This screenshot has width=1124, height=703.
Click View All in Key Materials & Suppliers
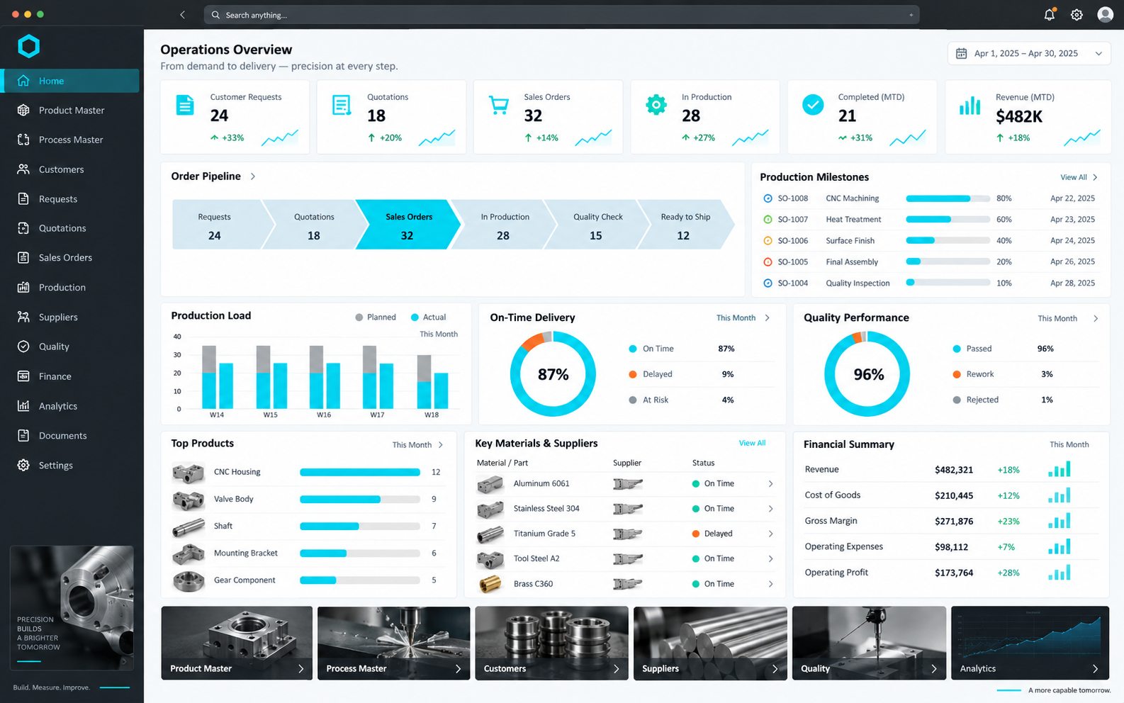[x=752, y=443]
